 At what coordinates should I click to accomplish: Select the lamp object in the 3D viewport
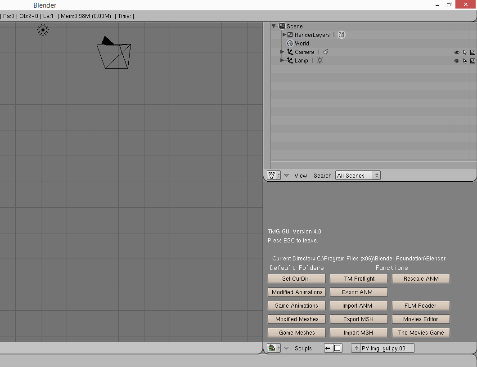(43, 30)
